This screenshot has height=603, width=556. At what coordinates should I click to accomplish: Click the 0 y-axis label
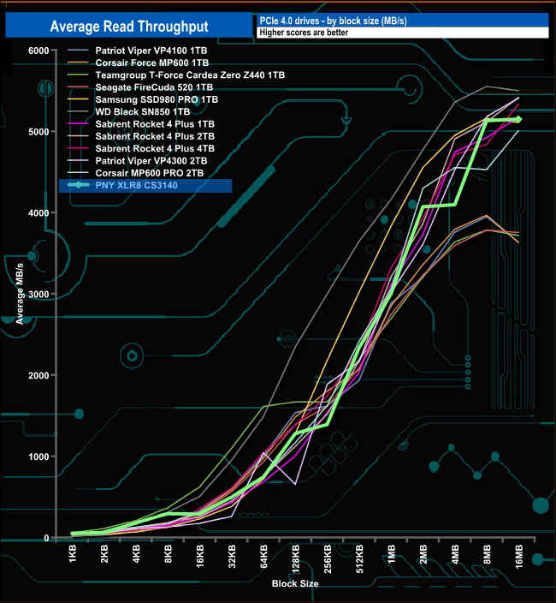click(x=46, y=538)
